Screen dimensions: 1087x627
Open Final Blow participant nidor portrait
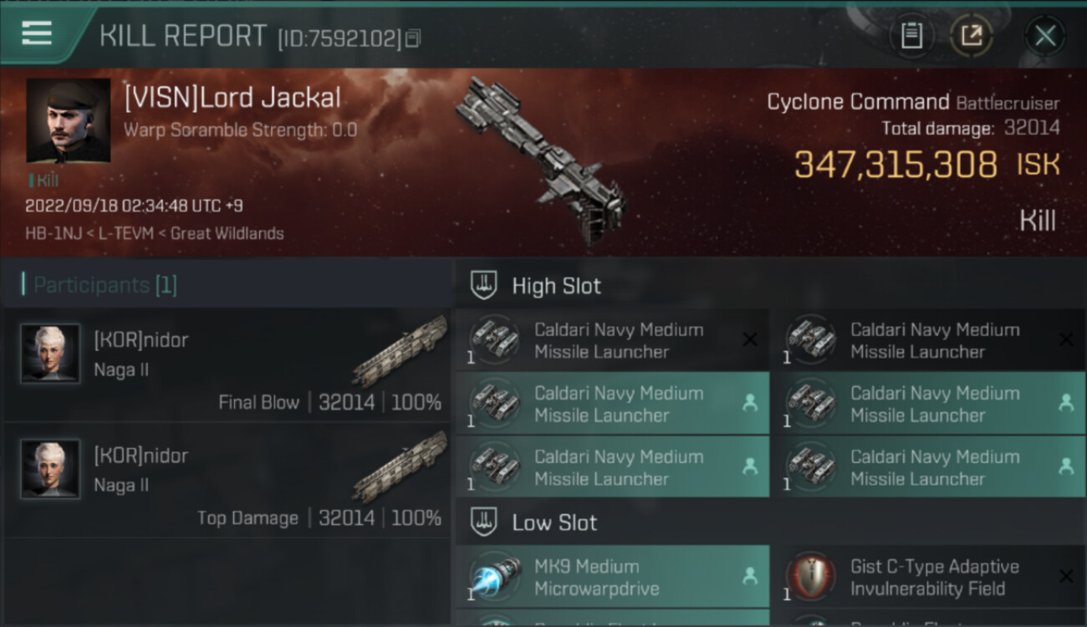coord(50,354)
